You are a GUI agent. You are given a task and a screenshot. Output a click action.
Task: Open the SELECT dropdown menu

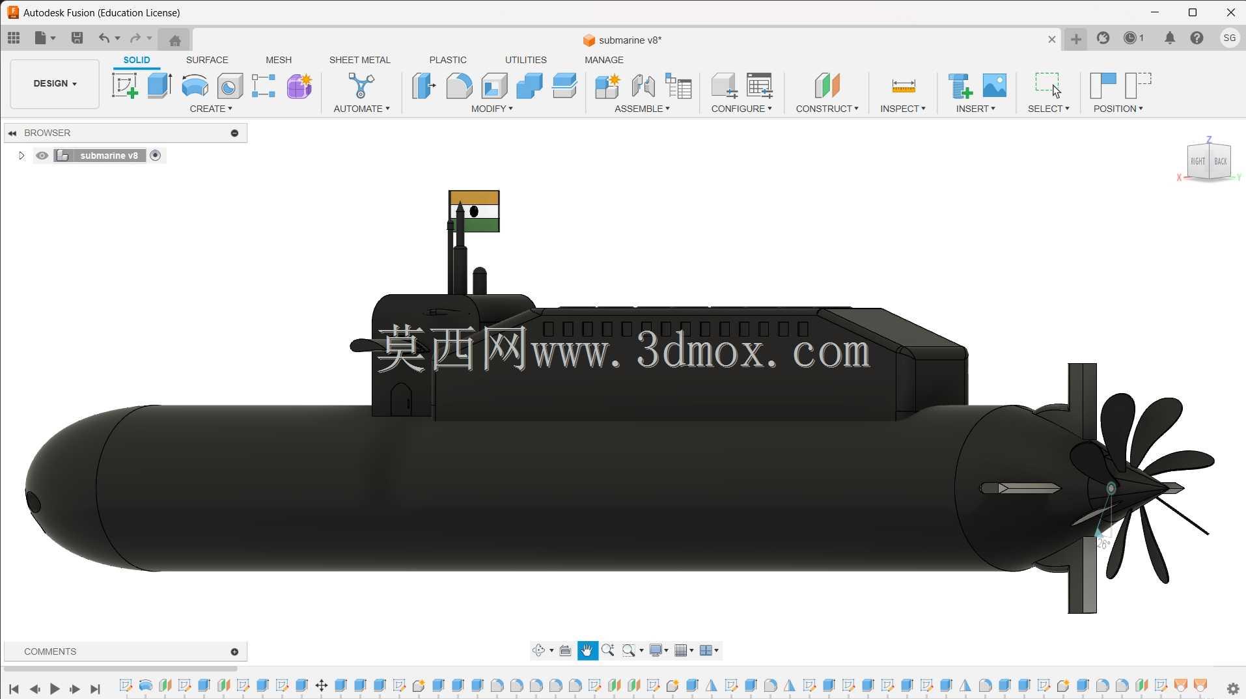1048,109
